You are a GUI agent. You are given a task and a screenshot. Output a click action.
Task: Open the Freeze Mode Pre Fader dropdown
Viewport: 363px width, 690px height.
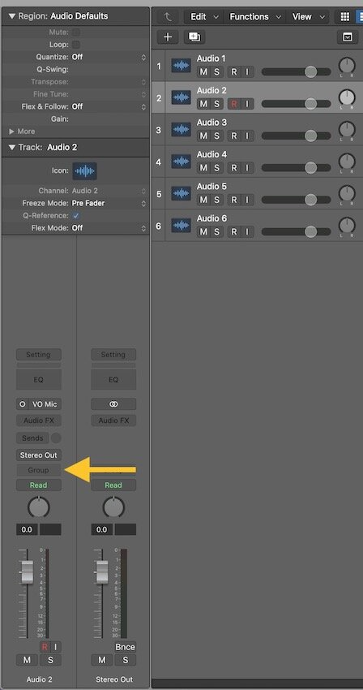109,203
